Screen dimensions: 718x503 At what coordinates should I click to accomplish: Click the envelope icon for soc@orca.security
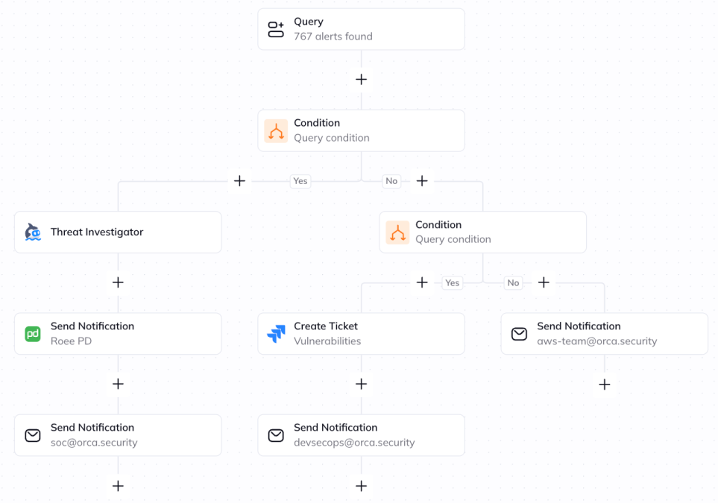33,435
